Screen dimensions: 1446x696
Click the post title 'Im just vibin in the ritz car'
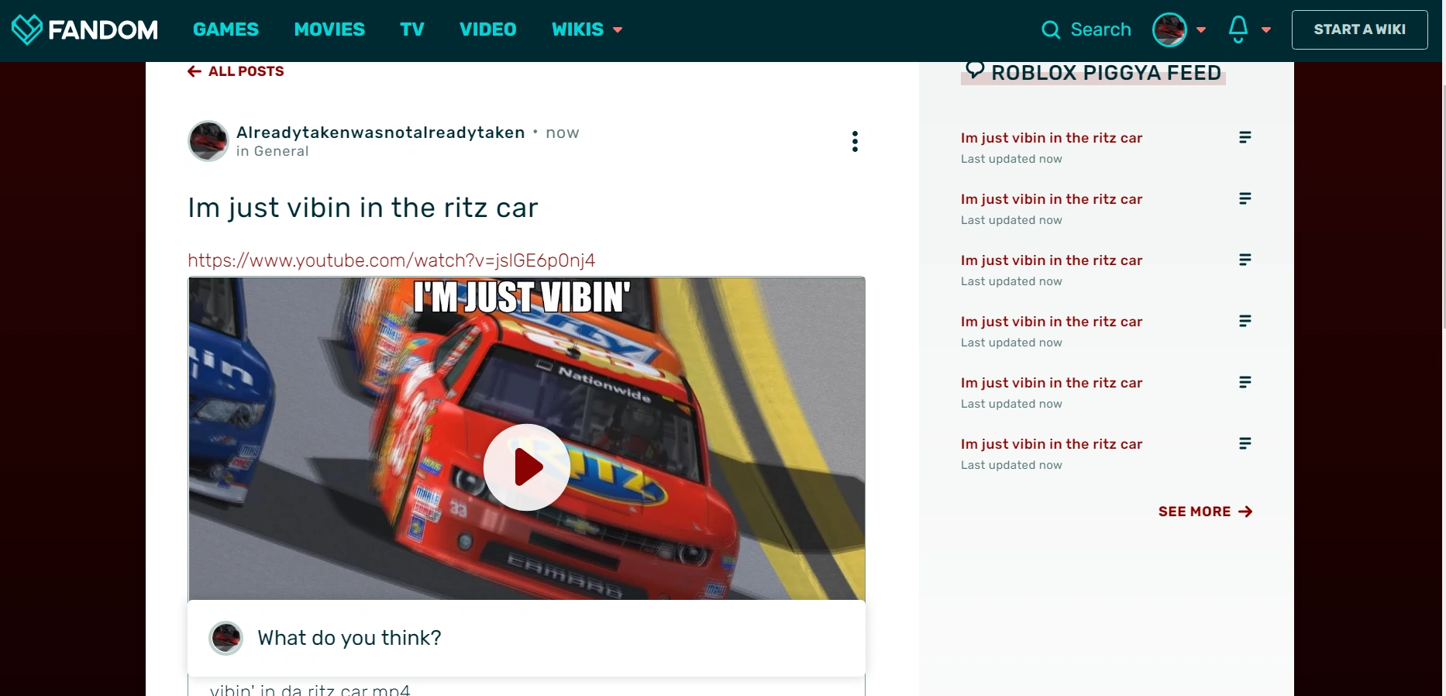point(363,208)
